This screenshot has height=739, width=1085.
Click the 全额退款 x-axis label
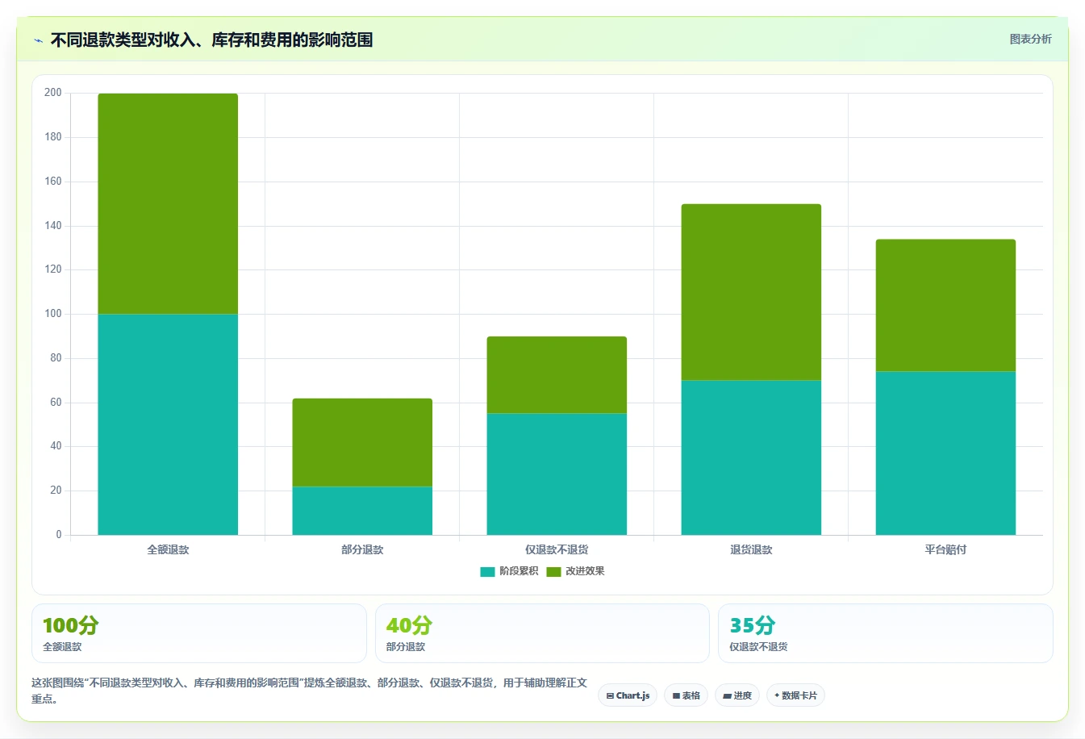(168, 549)
